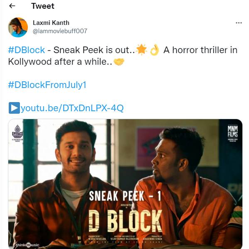Click the Laxmi Kanth display name

51,22
